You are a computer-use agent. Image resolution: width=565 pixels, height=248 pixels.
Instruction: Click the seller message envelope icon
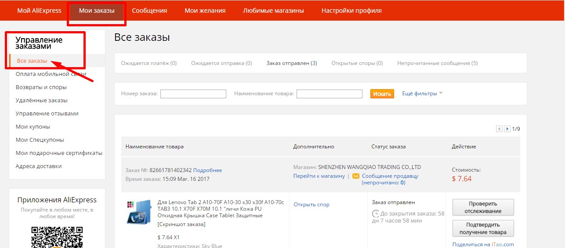point(356,176)
